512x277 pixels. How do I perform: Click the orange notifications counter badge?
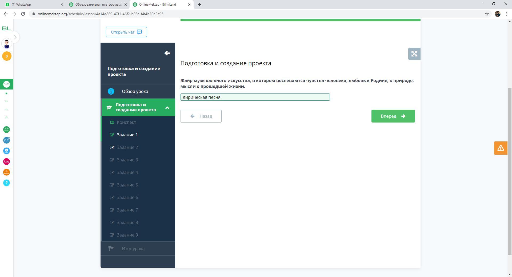click(x=6, y=56)
